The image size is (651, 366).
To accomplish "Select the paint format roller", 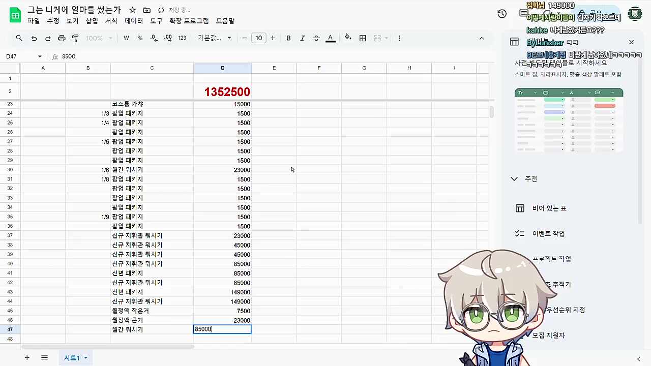I will click(x=75, y=38).
